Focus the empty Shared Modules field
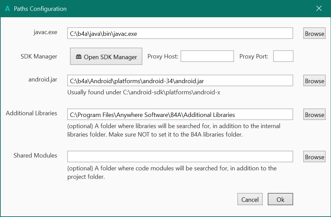This screenshot has width=331, height=217. (180, 157)
